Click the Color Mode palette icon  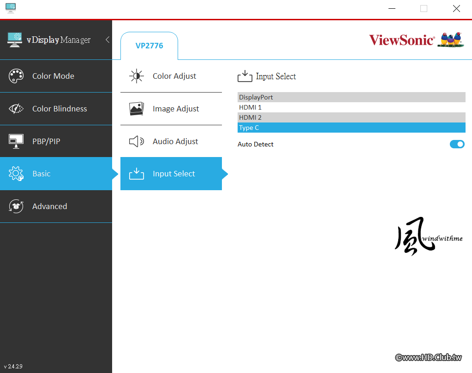(16, 76)
